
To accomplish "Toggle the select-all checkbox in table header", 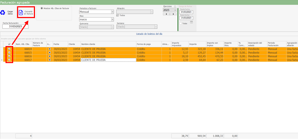I will point(9,44).
